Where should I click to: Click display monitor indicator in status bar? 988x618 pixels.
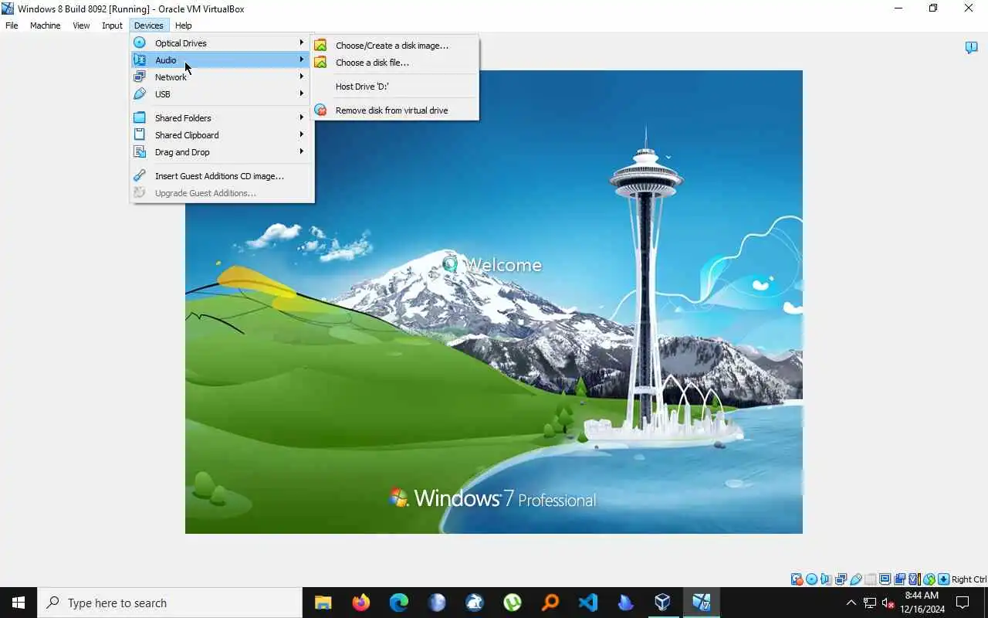click(x=885, y=579)
